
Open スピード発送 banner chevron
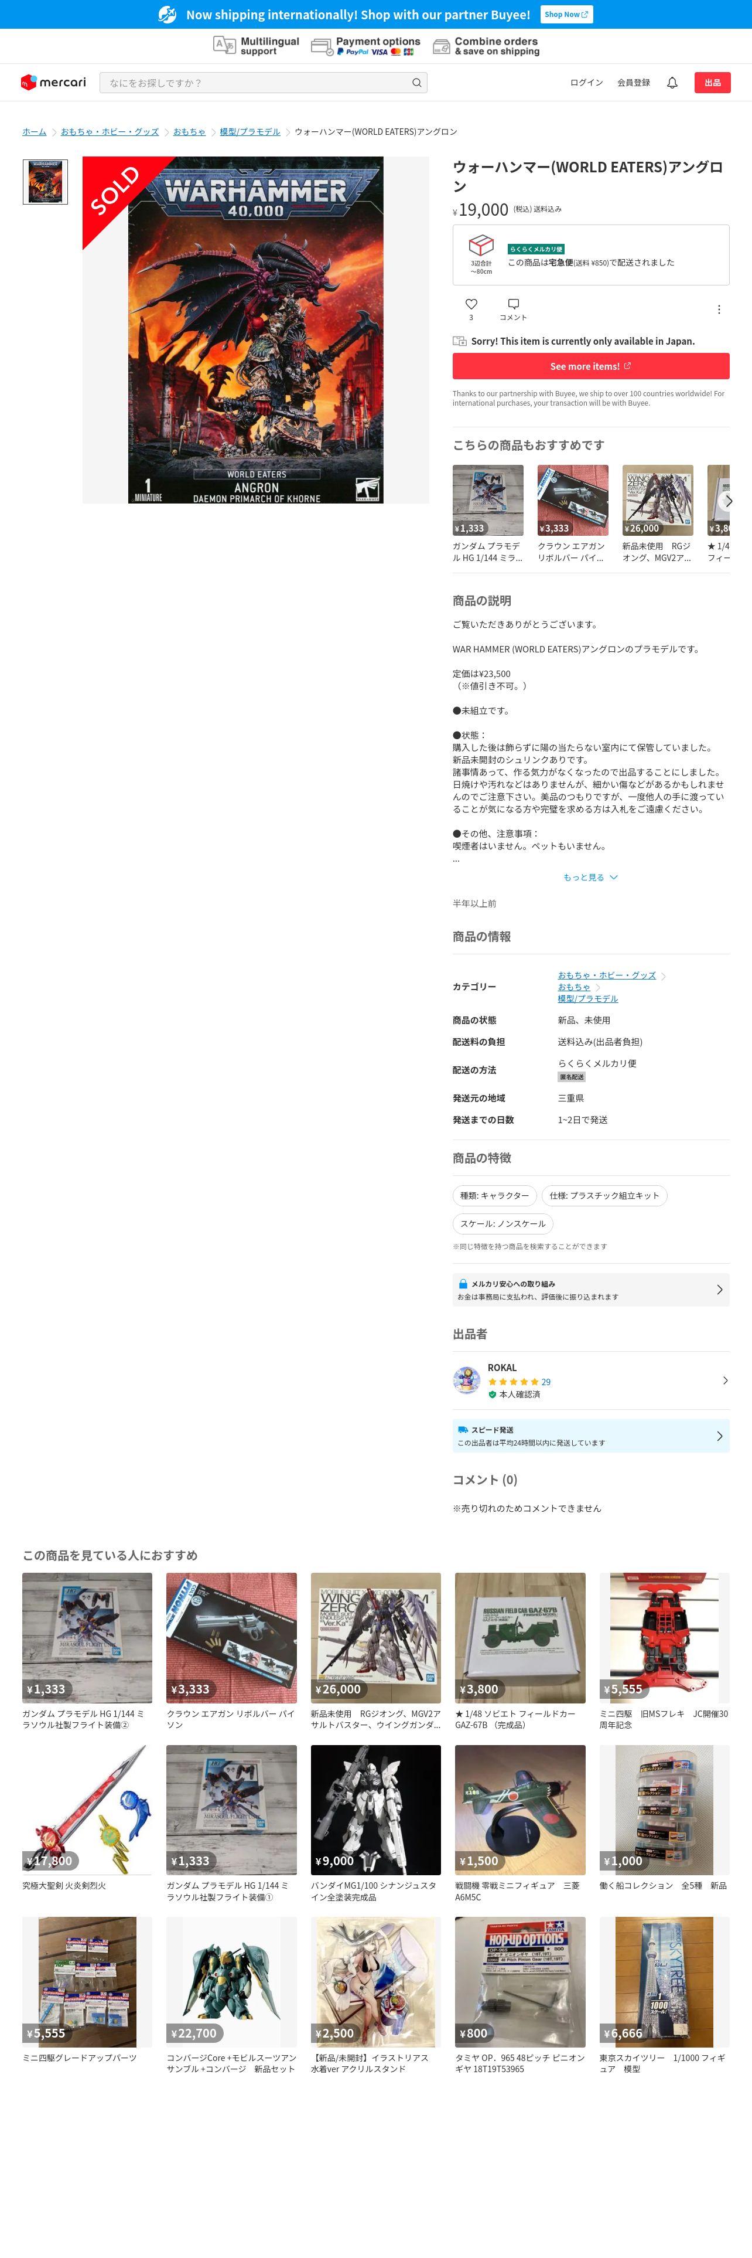720,1436
